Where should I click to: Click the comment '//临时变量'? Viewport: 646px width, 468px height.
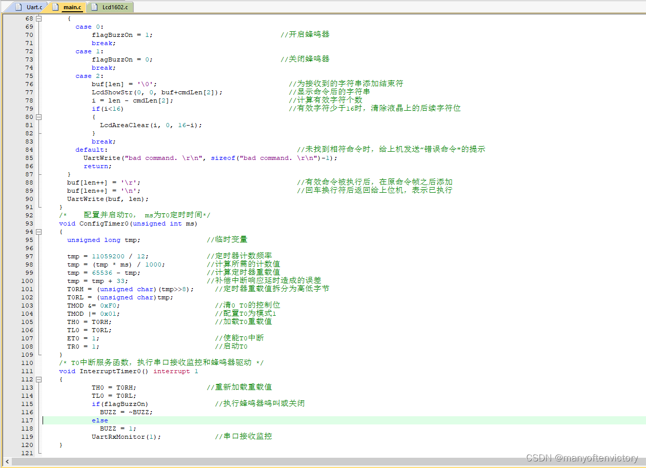point(227,240)
